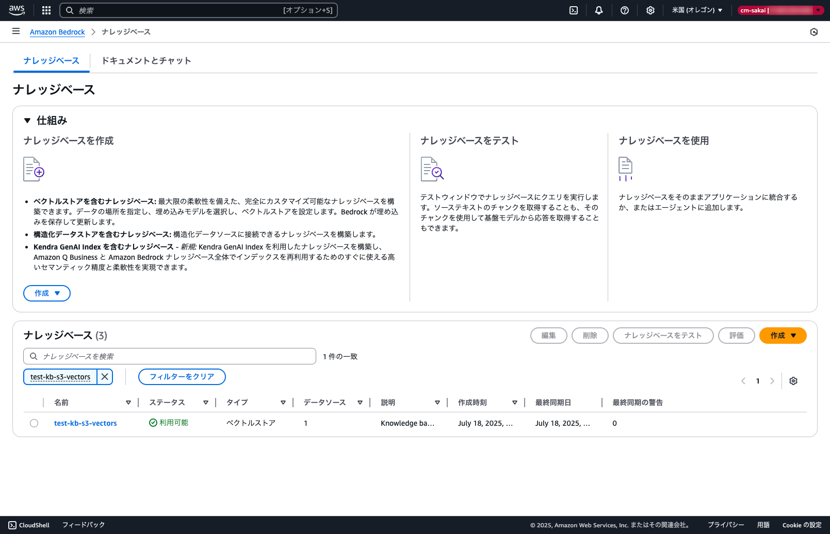Click the フィルターをクリア button
The image size is (830, 534).
(182, 377)
